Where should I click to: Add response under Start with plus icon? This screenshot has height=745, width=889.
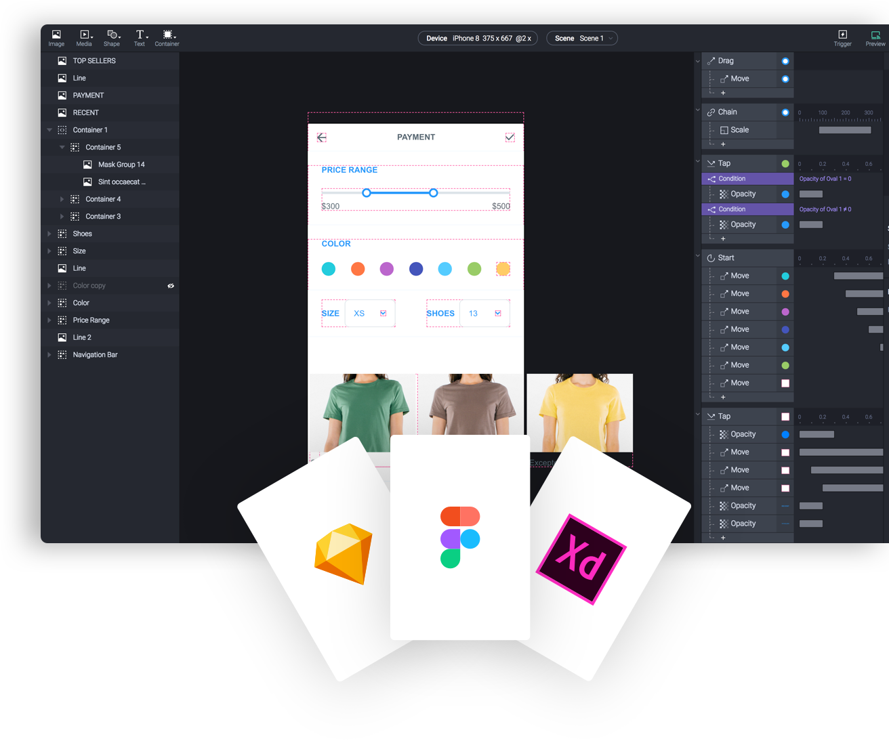click(723, 397)
